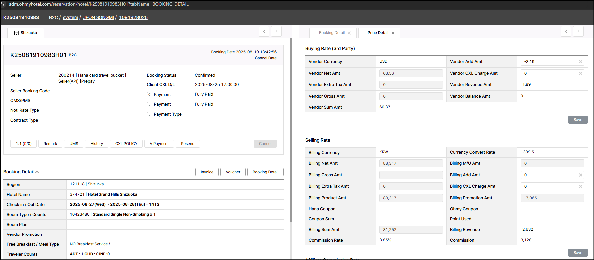This screenshot has width=594, height=260.
Task: Close the Booking Detail tab
Action: click(x=349, y=33)
